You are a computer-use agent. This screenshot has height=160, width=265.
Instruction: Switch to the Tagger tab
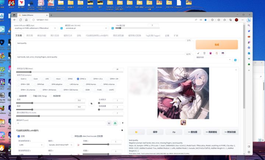pyautogui.click(x=153, y=35)
